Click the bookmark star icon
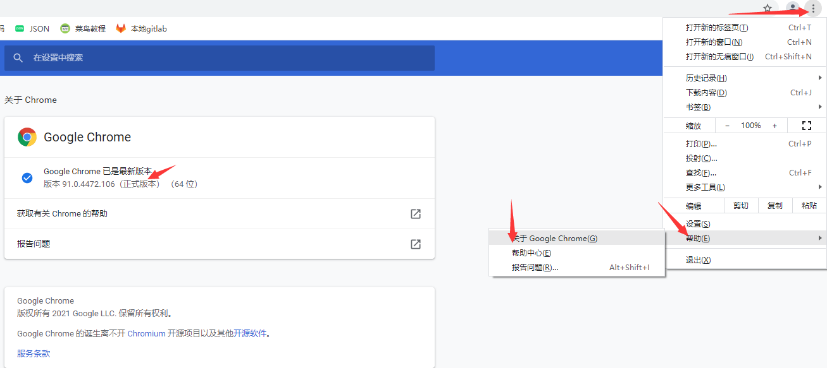This screenshot has height=368, width=827. pos(768,8)
